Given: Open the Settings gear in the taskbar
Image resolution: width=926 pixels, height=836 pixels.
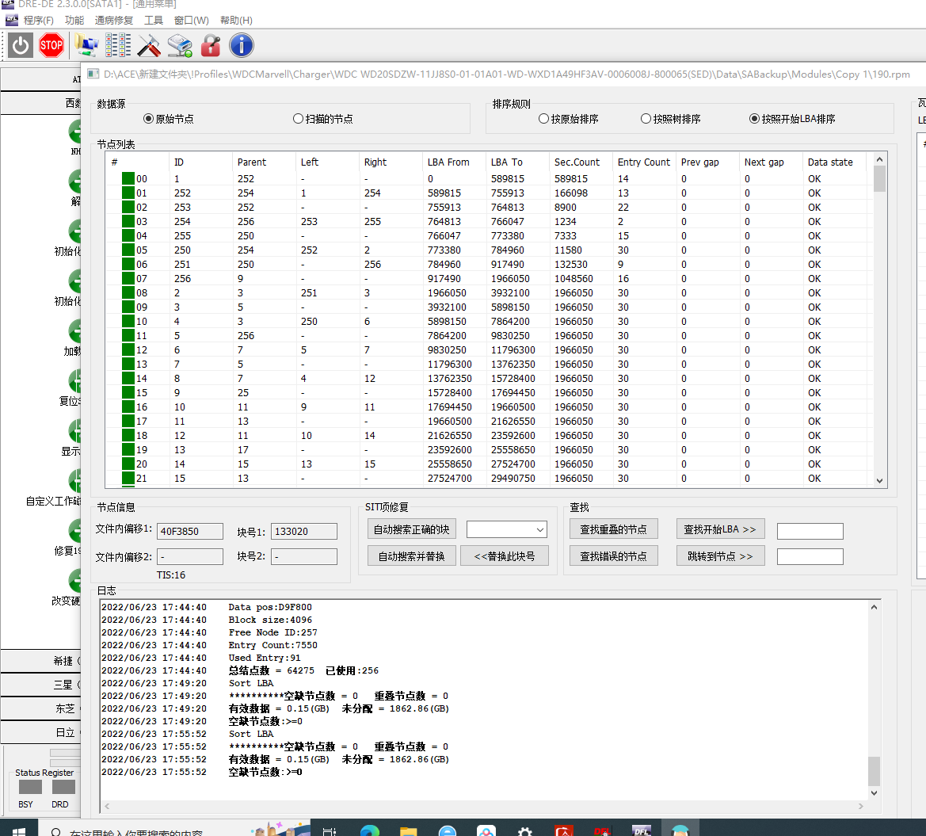Looking at the screenshot, I should pyautogui.click(x=524, y=830).
